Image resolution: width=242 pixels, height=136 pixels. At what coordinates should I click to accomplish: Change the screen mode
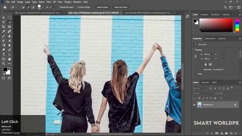(9, 78)
